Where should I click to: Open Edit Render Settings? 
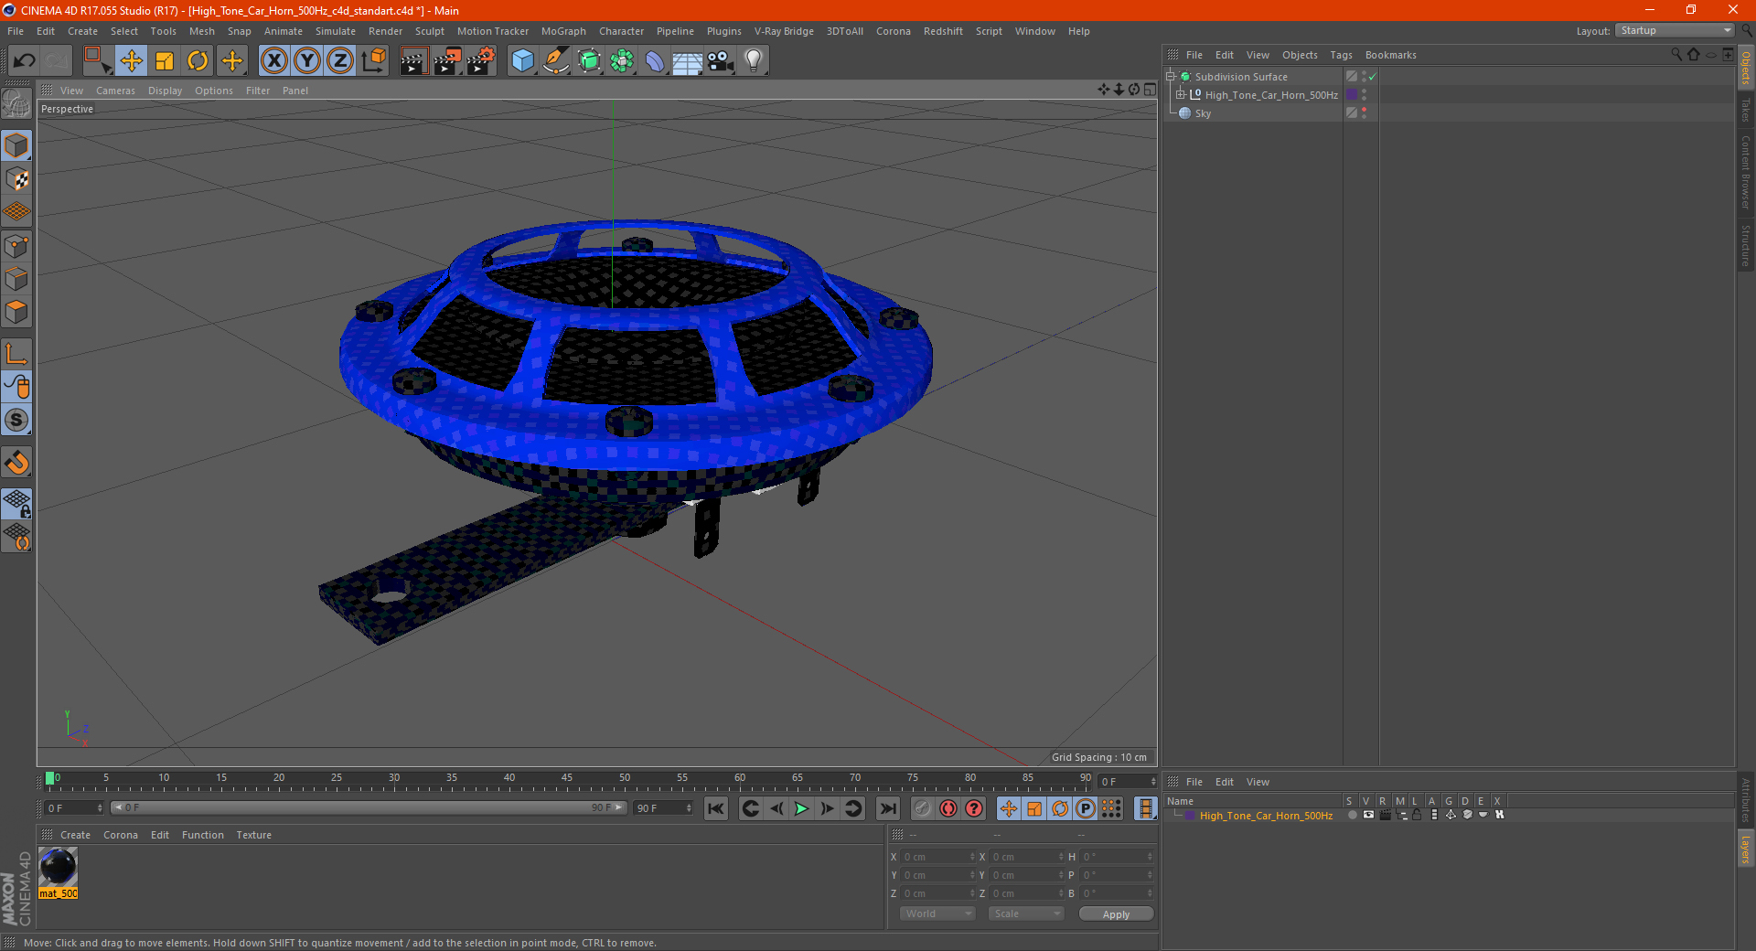pos(481,61)
